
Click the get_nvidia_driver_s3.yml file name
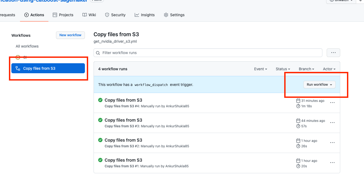[115, 42]
